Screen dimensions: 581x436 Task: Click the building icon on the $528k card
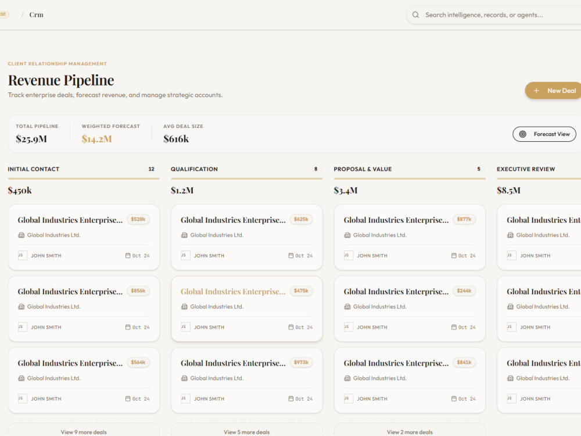click(21, 235)
